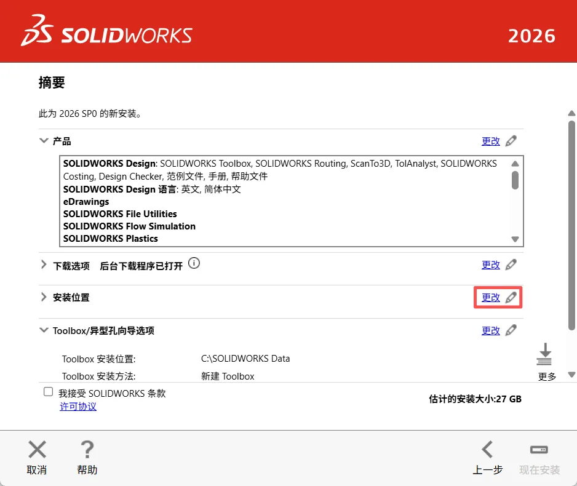Click product list scrollbar down arrow
The height and width of the screenshot is (486, 577).
point(515,239)
